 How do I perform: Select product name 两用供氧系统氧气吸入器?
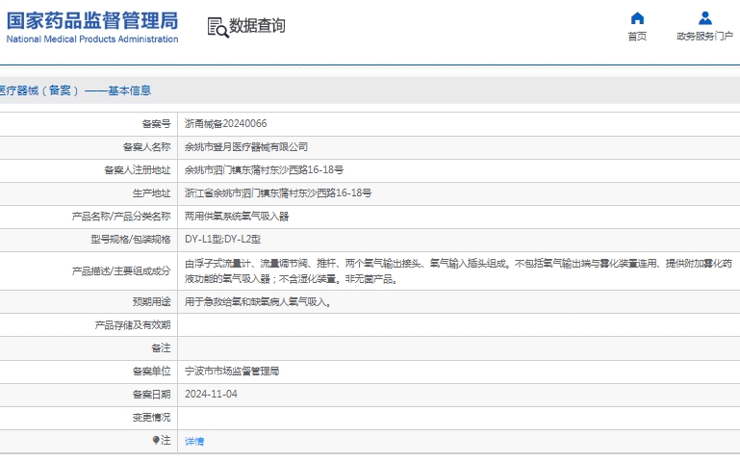click(237, 217)
